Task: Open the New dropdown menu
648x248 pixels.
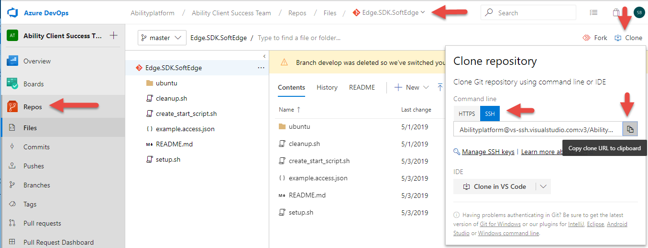Action: tap(412, 87)
